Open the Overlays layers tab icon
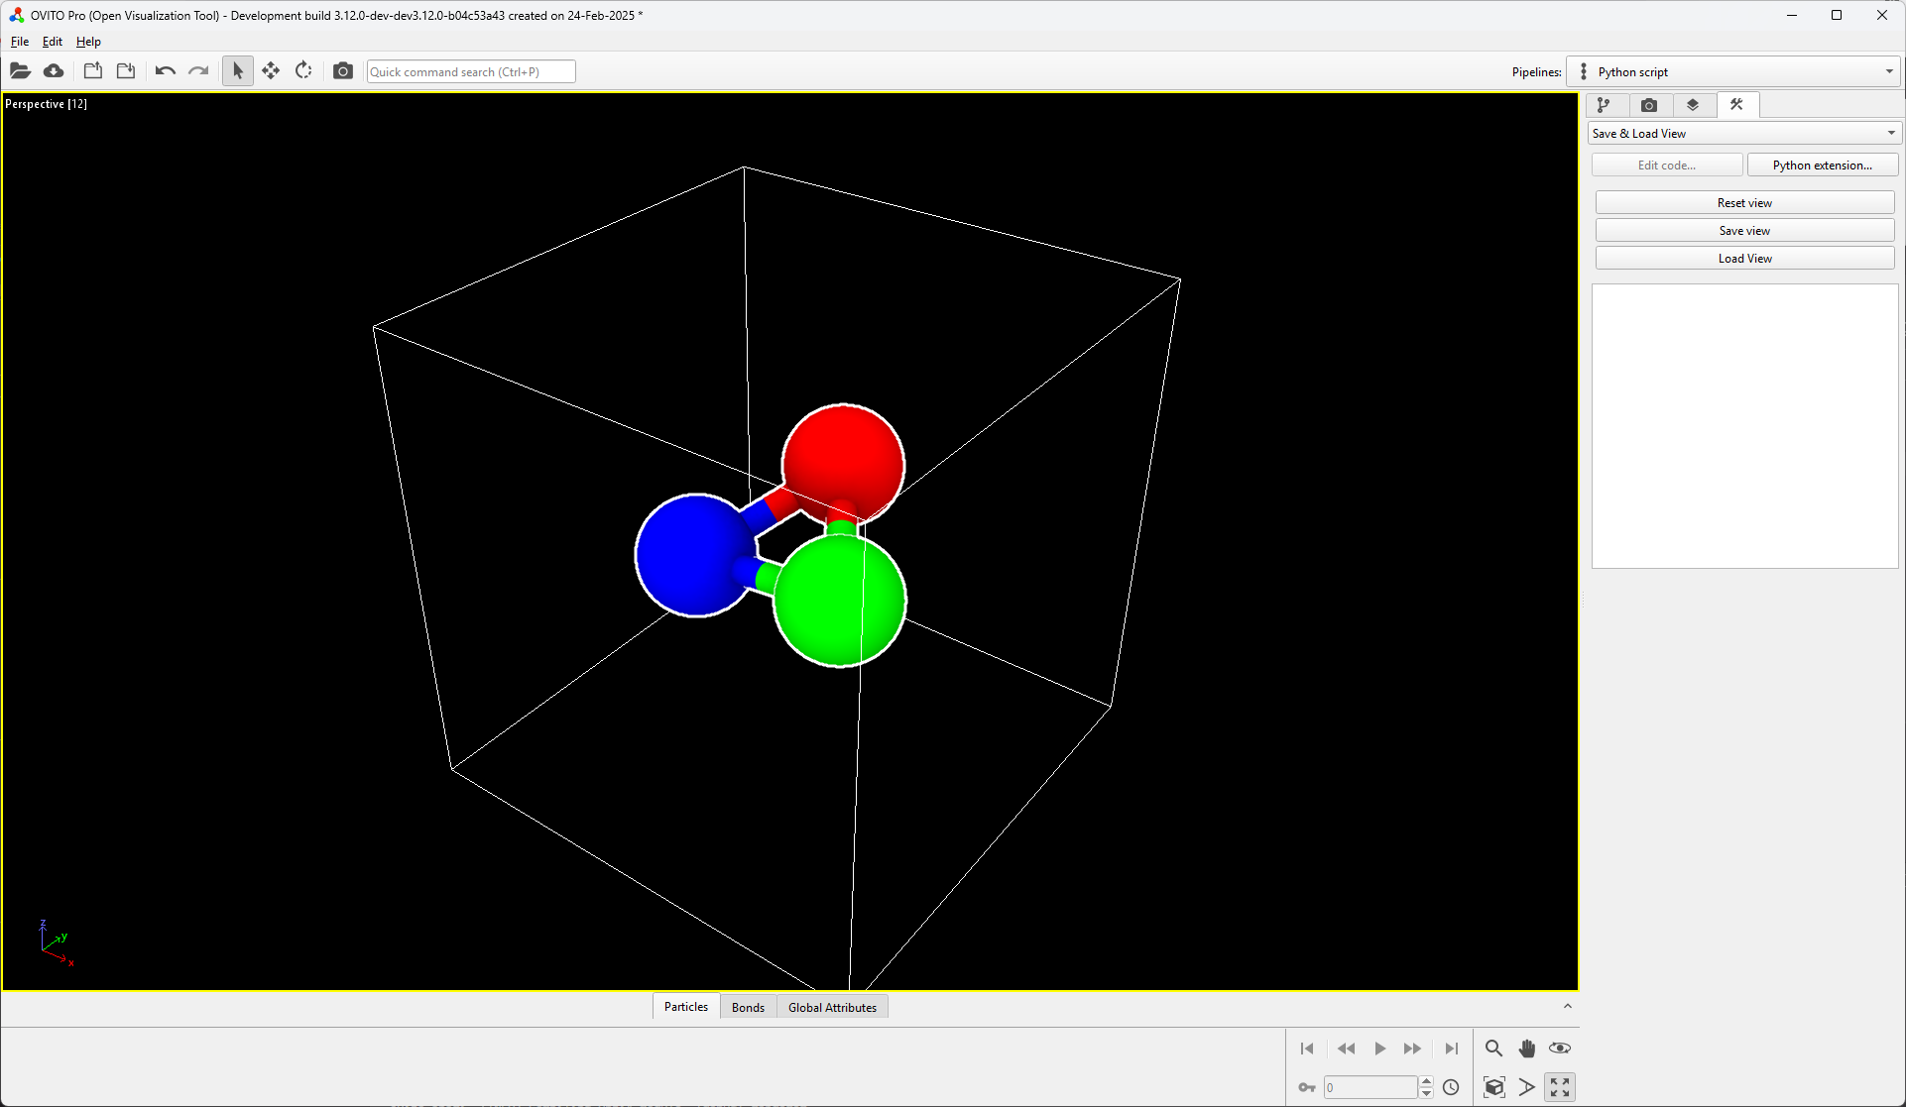The height and width of the screenshot is (1107, 1906). click(1693, 105)
